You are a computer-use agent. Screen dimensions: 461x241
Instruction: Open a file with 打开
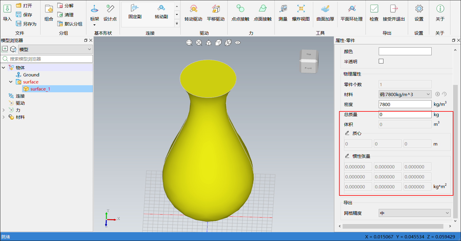pos(24,6)
